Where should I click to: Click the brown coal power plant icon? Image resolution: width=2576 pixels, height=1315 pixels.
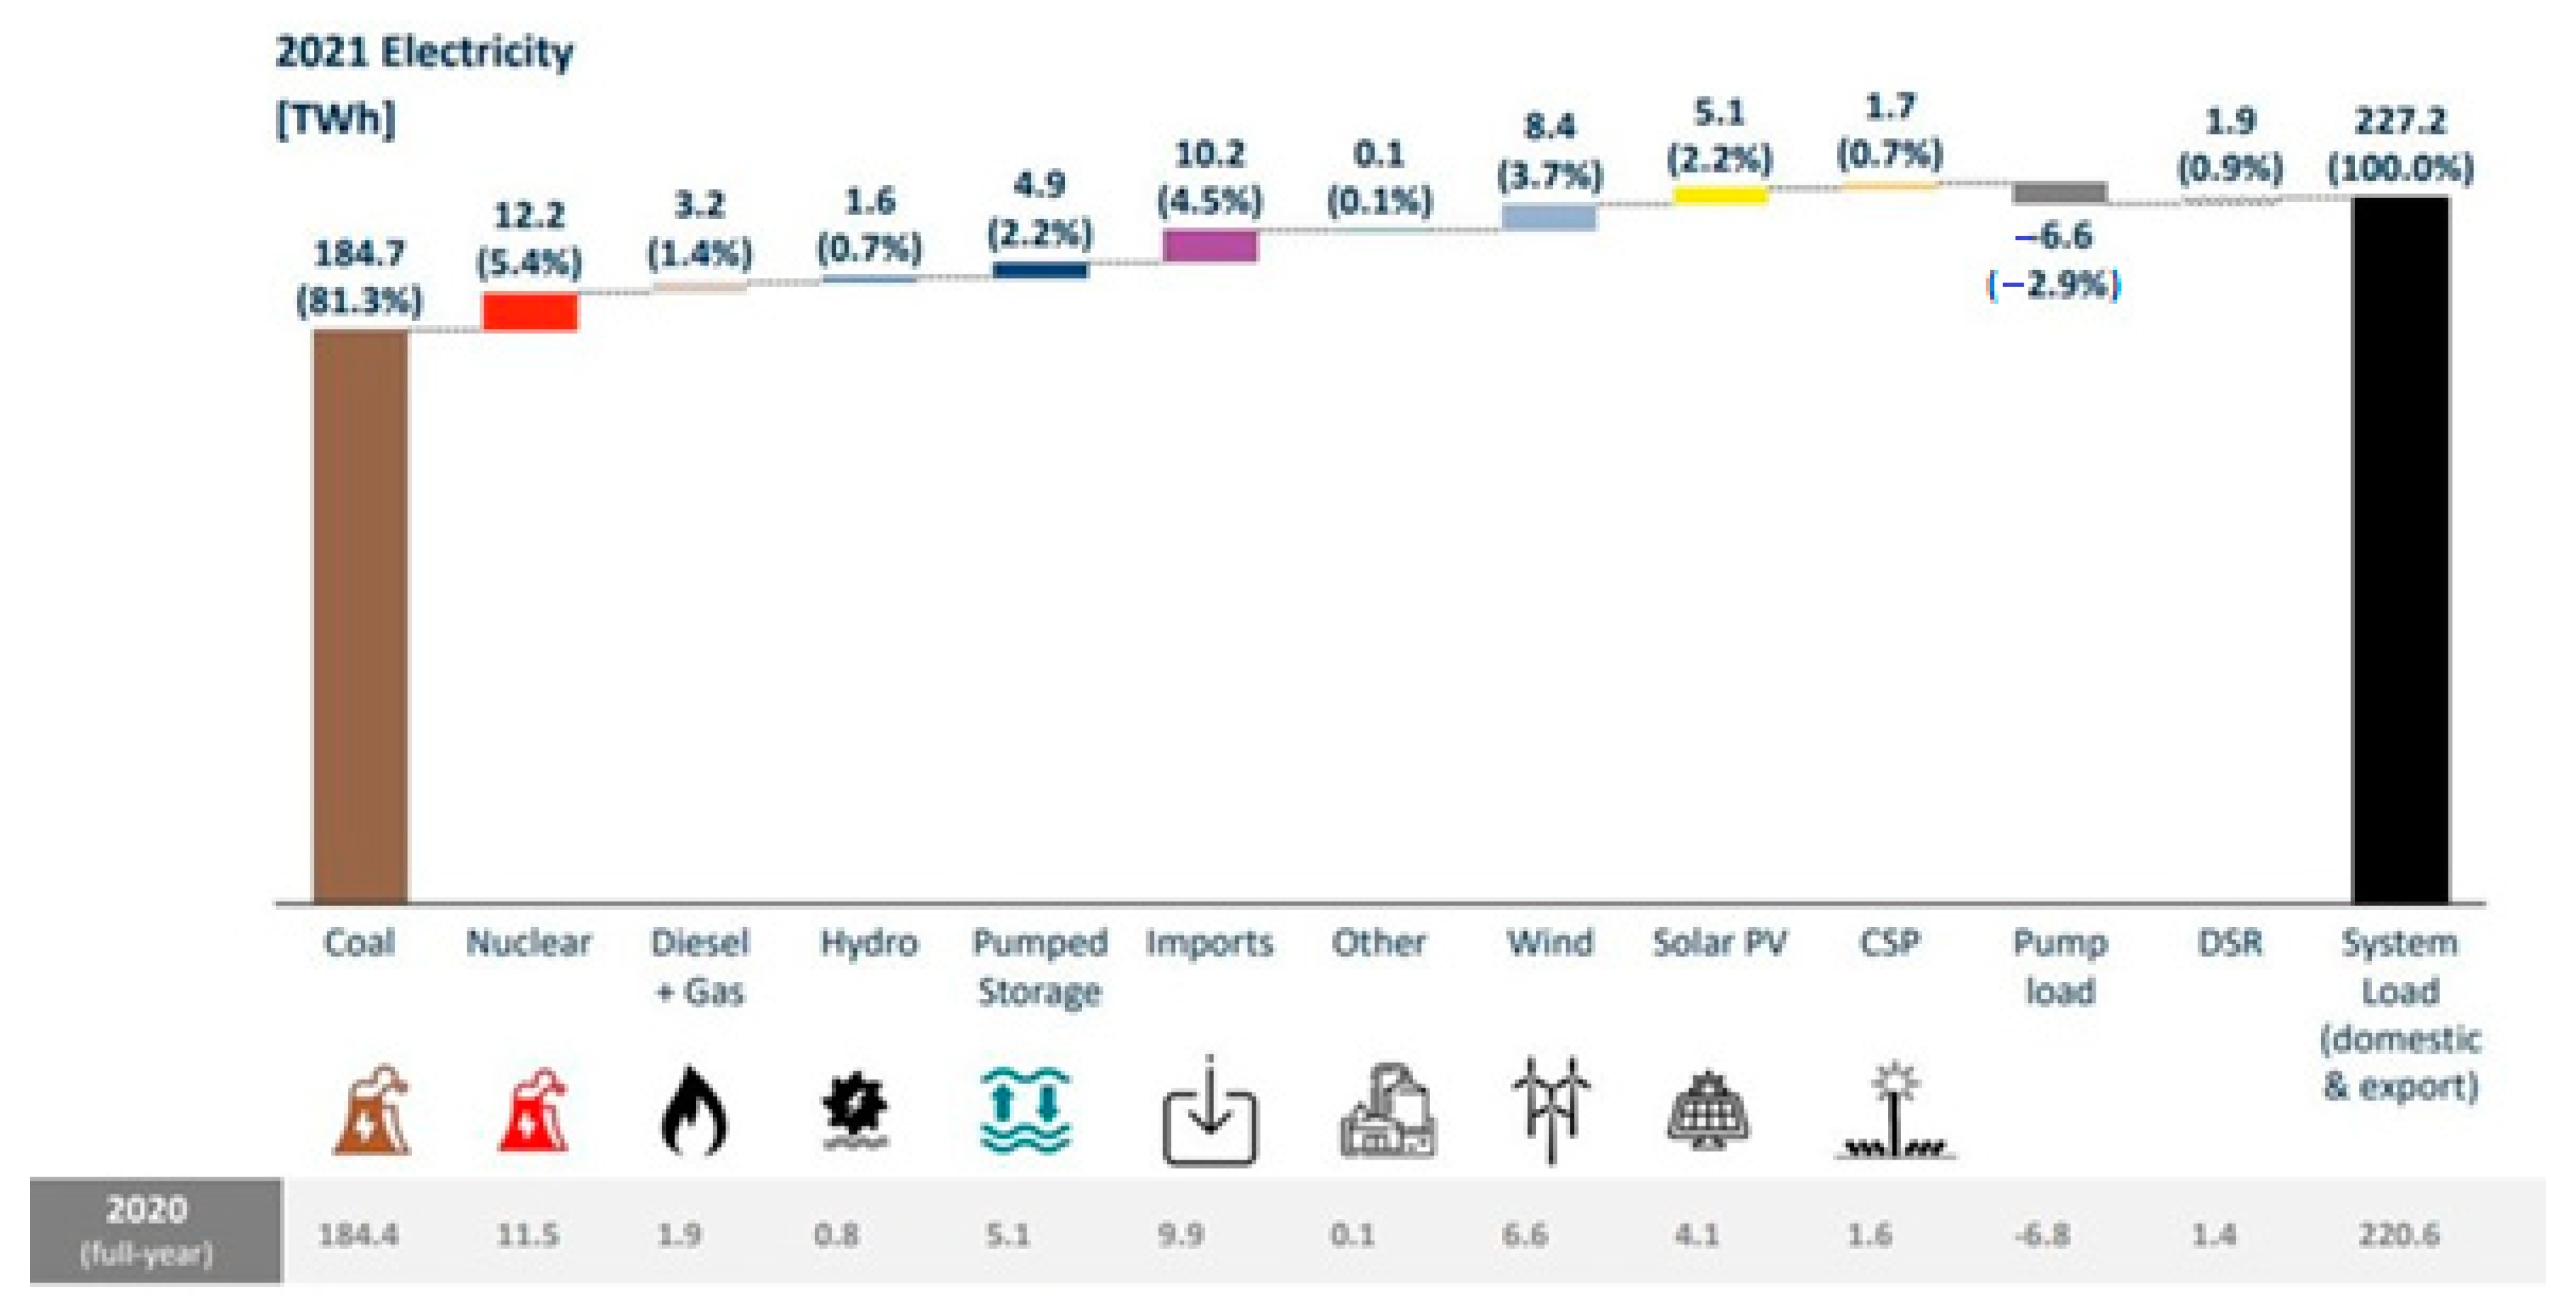pos(370,1112)
